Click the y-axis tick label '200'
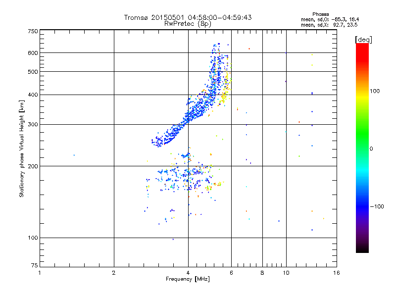This screenshot has width=396, height=297. point(33,166)
